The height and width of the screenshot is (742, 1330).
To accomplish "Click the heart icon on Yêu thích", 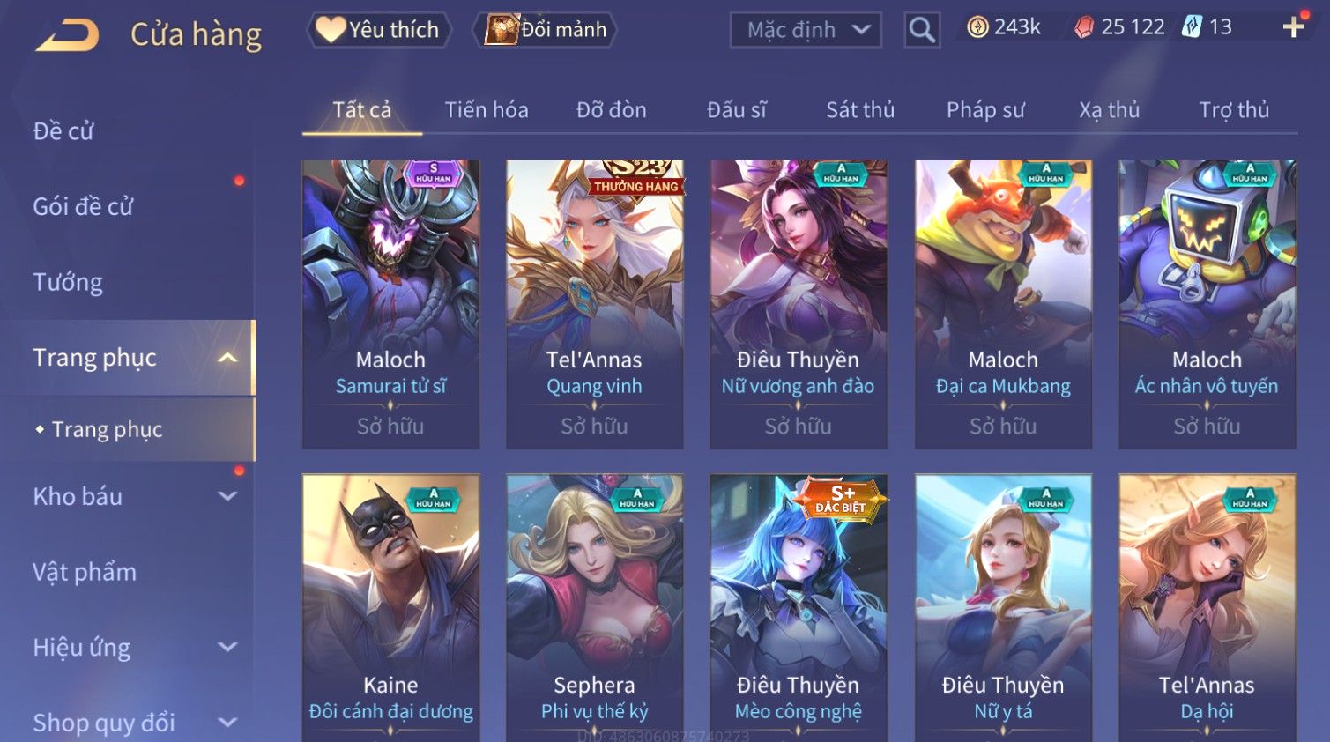I will point(331,30).
